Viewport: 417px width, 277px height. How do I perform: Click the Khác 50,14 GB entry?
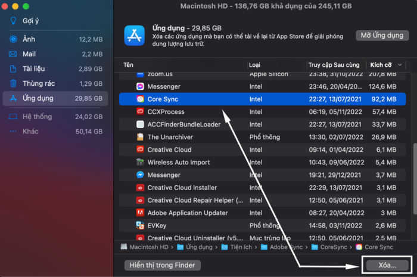pyautogui.click(x=55, y=131)
